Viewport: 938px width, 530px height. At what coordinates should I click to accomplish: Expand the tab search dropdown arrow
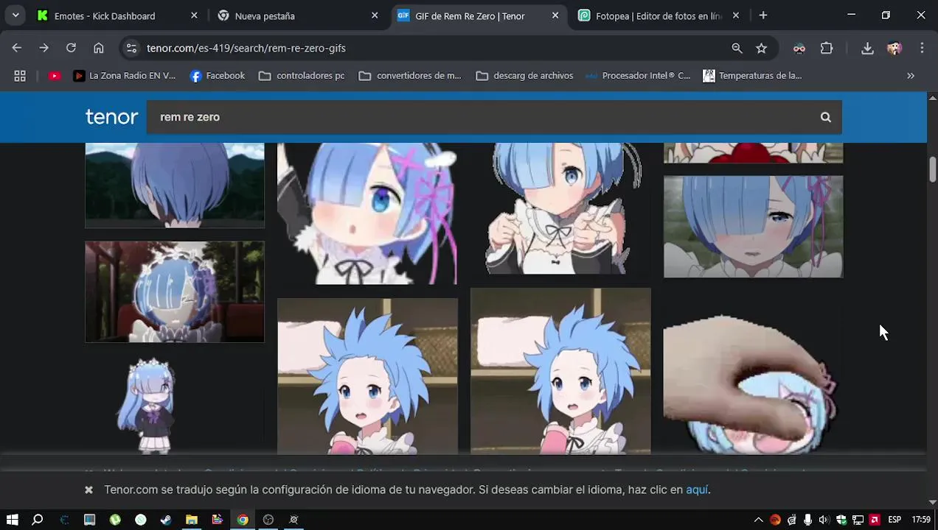15,15
